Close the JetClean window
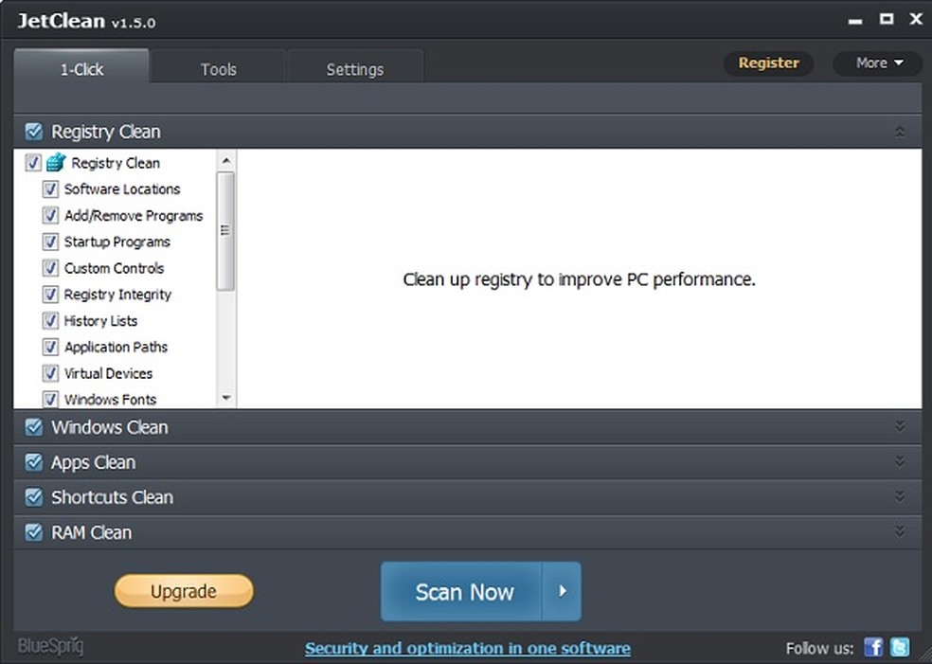 pos(916,19)
